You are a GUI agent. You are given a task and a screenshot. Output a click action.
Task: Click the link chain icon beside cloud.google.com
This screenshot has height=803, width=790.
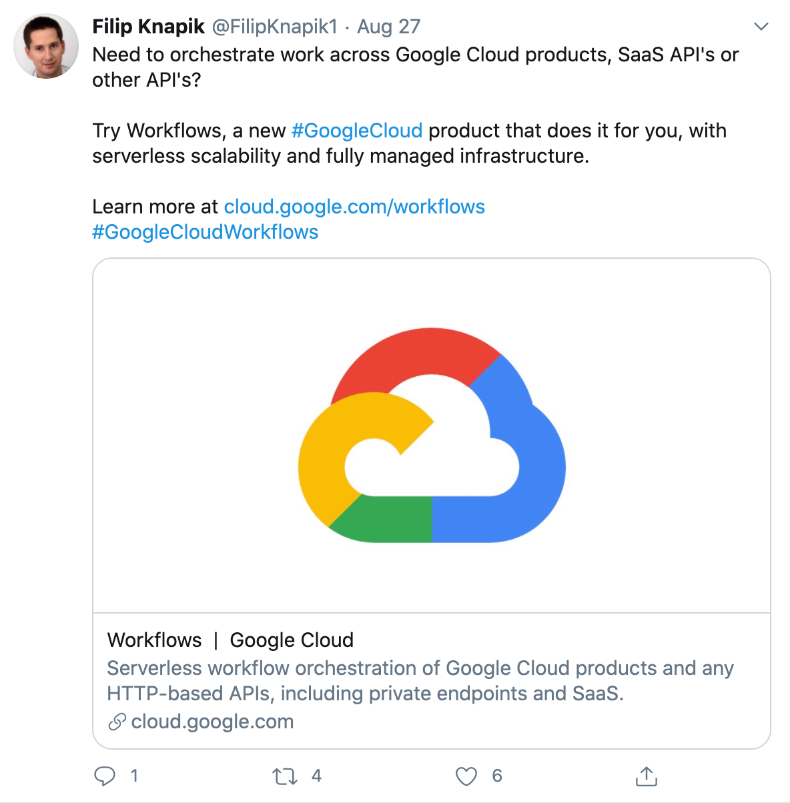coord(117,722)
